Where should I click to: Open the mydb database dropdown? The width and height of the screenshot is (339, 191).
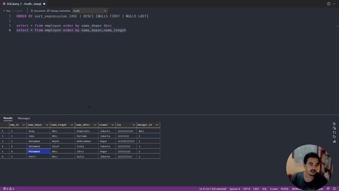coord(90,11)
